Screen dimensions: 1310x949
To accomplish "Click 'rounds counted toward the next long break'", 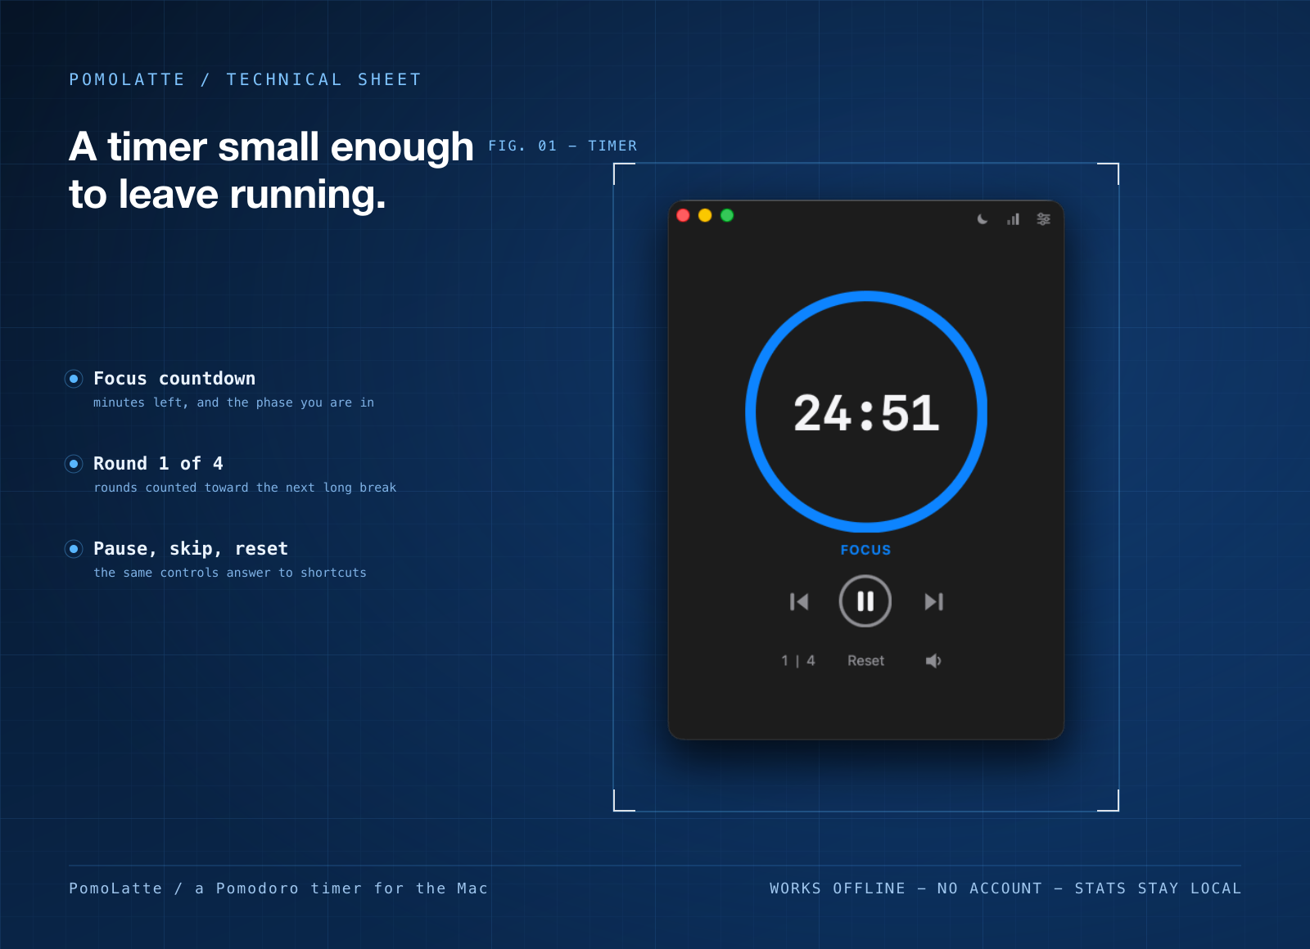I will pyautogui.click(x=245, y=488).
